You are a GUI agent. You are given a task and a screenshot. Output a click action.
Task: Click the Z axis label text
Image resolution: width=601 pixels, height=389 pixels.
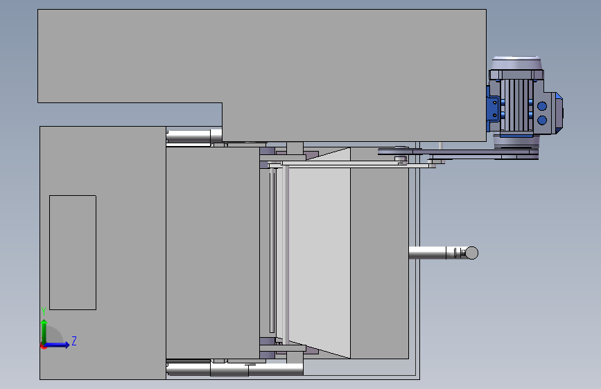tap(74, 341)
